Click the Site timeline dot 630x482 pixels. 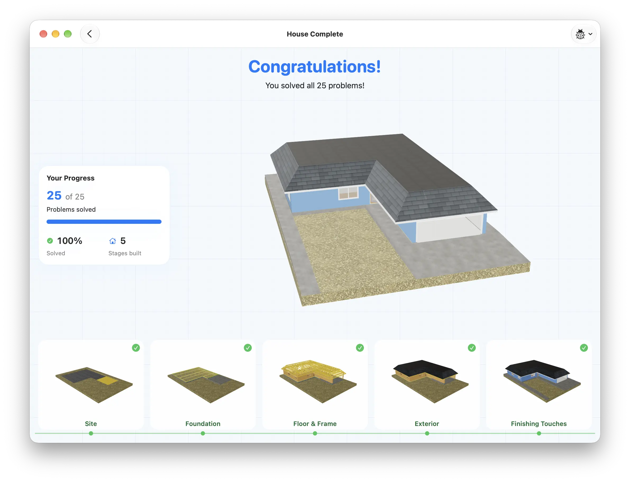(x=91, y=434)
